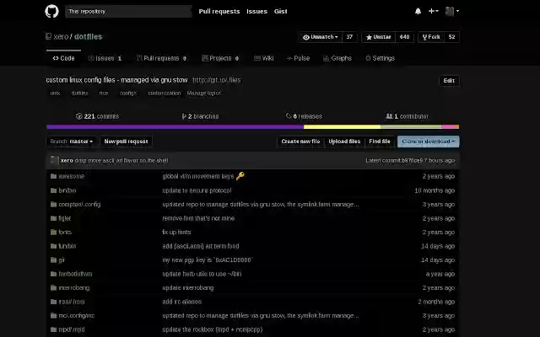Switch to the Graphs tab
The image size is (540, 337).
point(337,58)
